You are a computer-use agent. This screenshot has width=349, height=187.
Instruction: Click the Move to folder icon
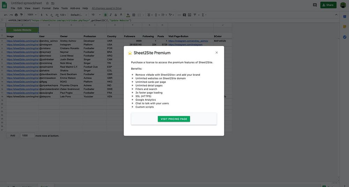(x=53, y=3)
